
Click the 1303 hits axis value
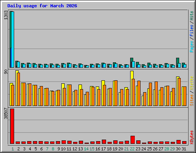pos(6,15)
